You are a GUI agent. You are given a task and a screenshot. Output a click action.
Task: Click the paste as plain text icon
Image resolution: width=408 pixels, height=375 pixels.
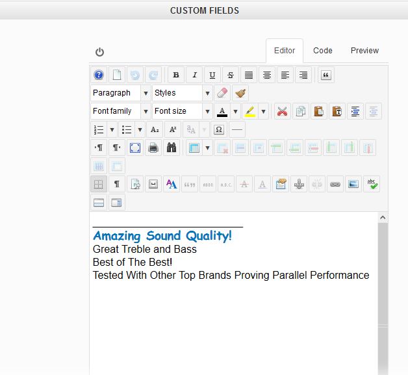point(337,111)
